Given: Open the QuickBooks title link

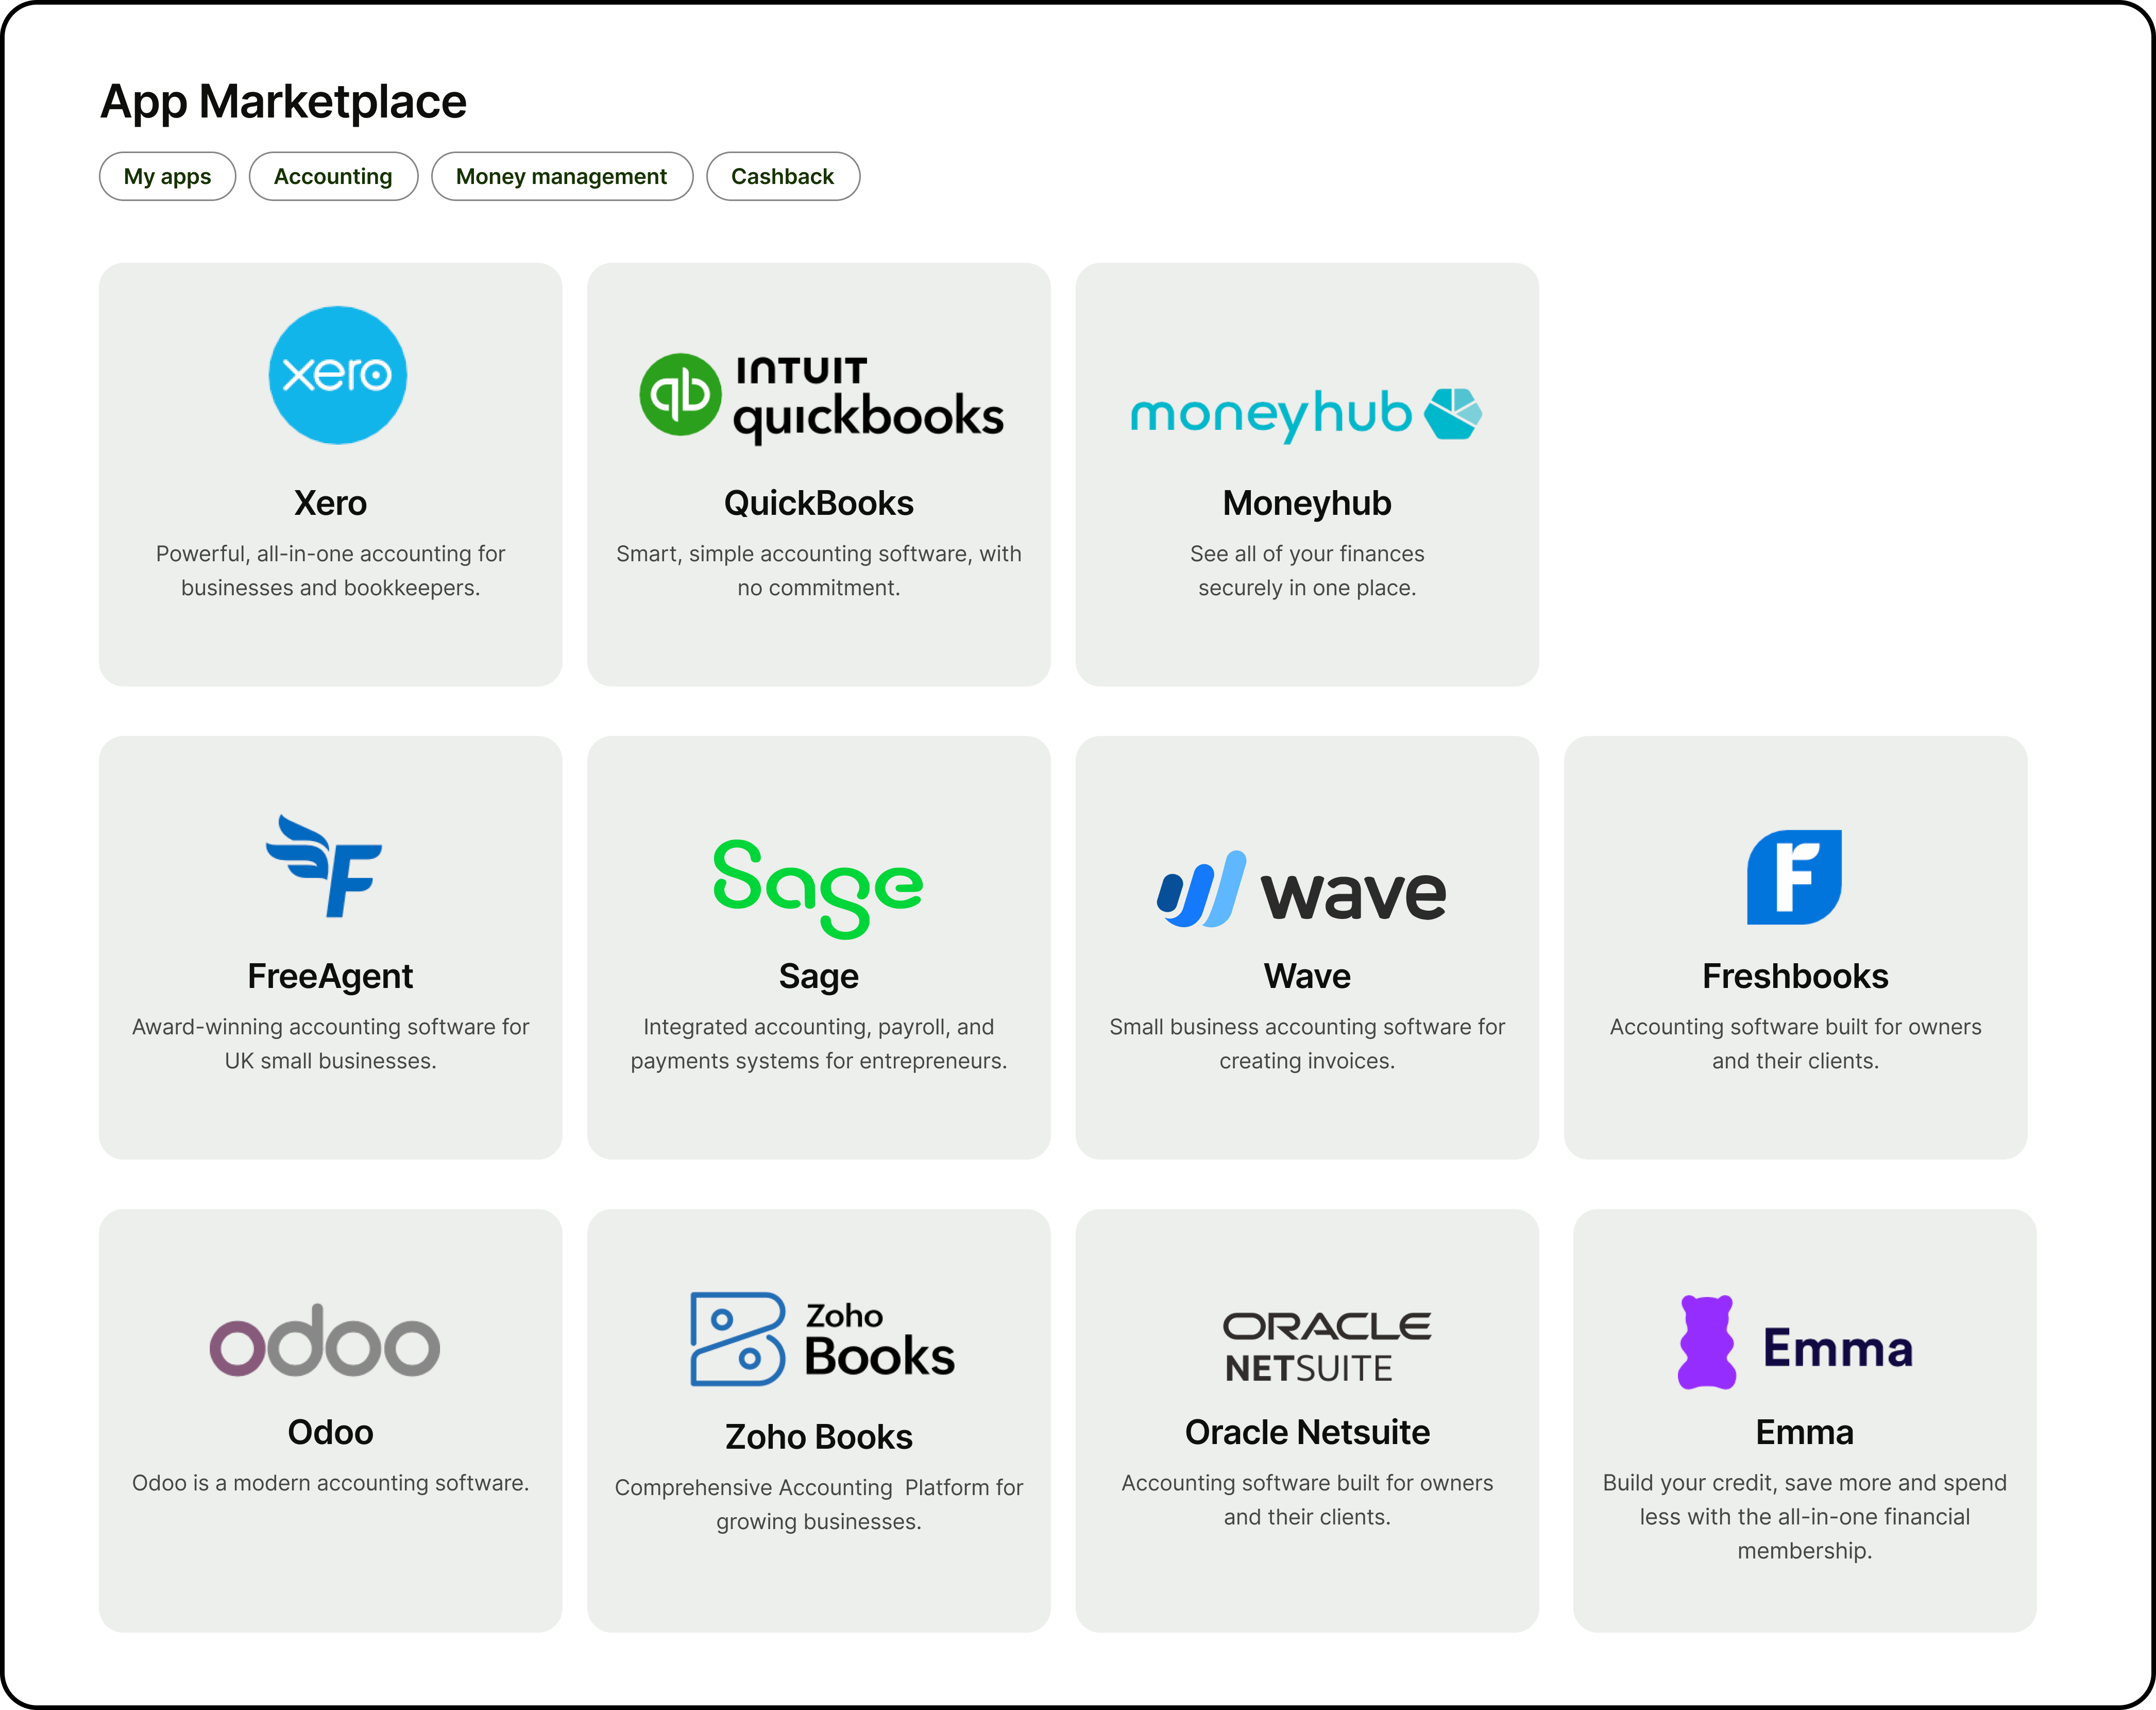Looking at the screenshot, I should coord(818,502).
